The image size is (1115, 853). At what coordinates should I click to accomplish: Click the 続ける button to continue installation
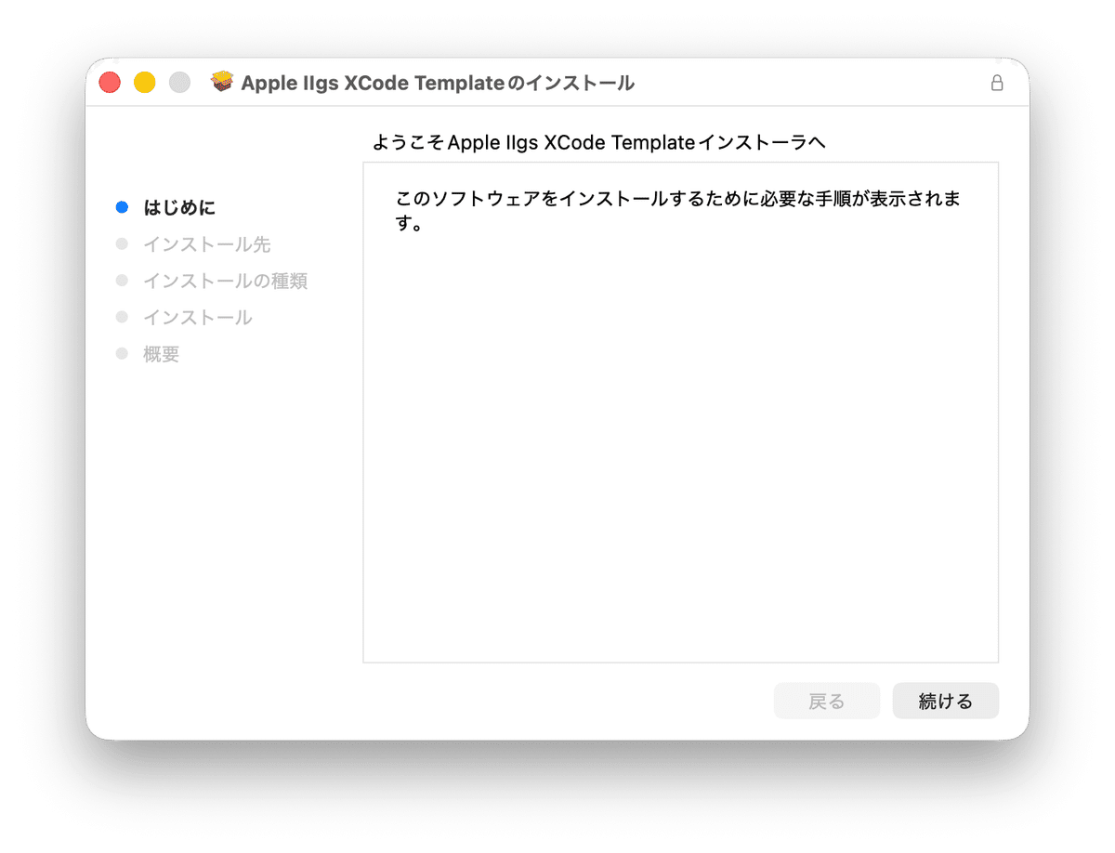(945, 701)
